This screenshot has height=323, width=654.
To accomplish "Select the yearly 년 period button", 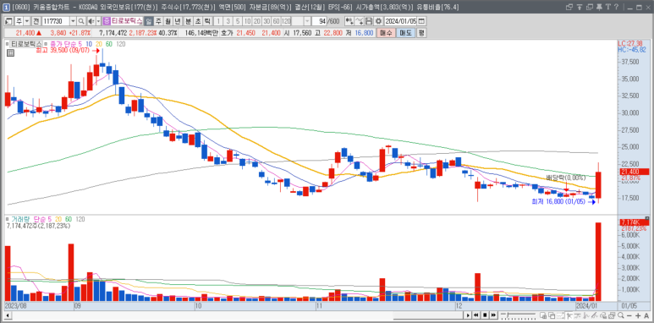I will tap(178, 21).
